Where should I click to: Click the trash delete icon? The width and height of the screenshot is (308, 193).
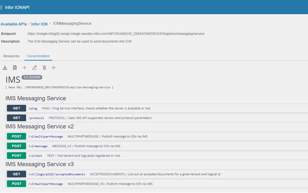click(44, 68)
